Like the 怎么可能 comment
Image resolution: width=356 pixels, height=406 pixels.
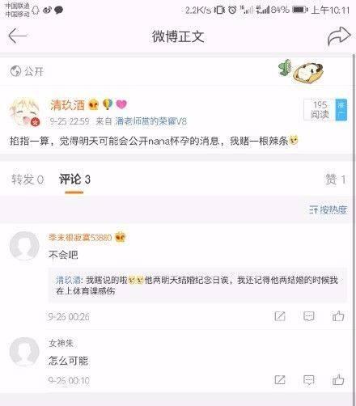tap(338, 380)
